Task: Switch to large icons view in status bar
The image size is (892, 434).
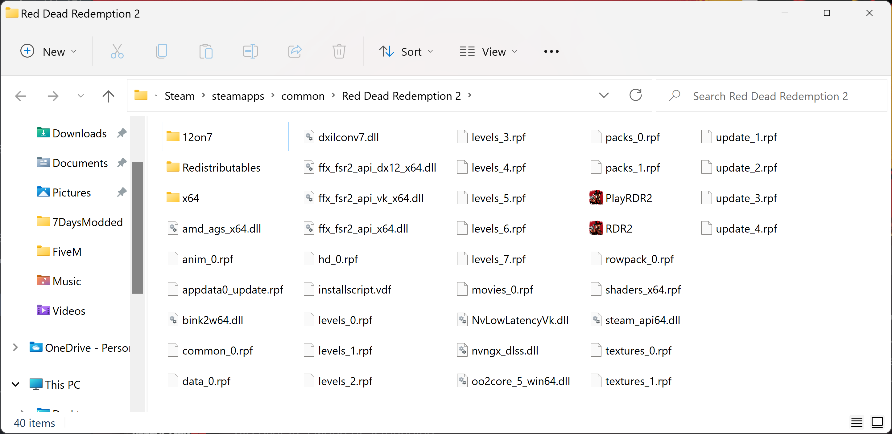Action: click(x=877, y=422)
